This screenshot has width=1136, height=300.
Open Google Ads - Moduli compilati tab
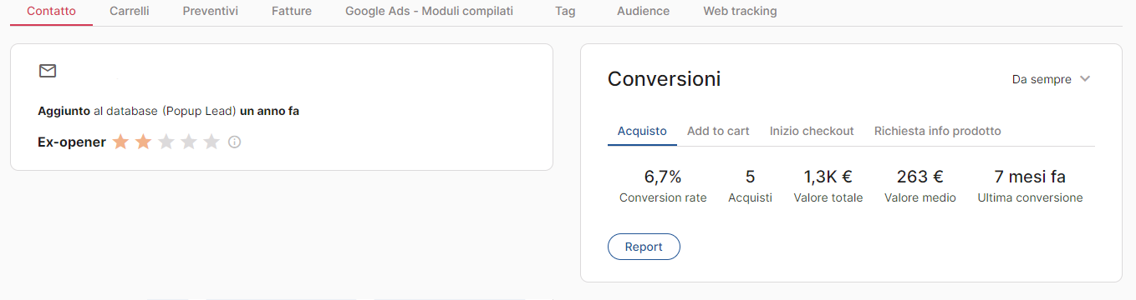click(x=429, y=12)
